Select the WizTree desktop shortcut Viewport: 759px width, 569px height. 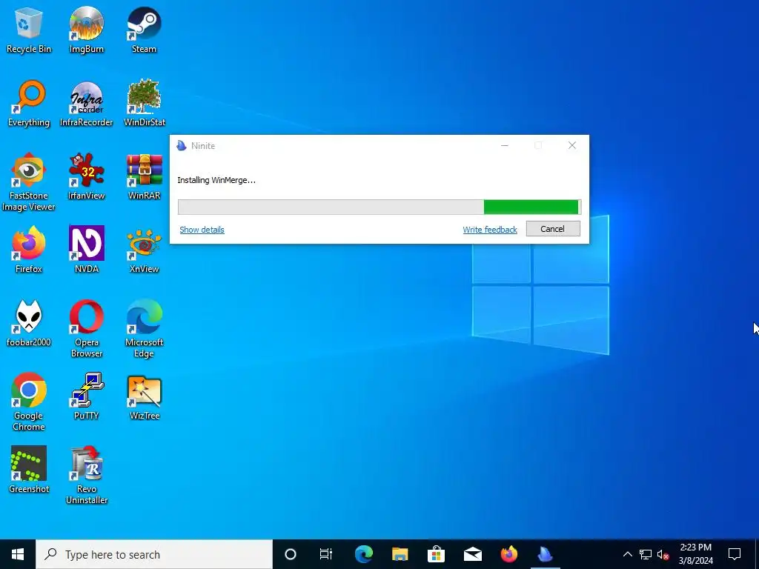click(x=145, y=397)
